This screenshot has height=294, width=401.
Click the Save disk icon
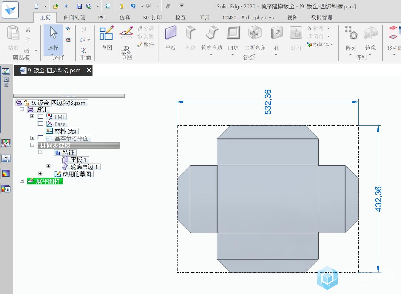click(79, 6)
